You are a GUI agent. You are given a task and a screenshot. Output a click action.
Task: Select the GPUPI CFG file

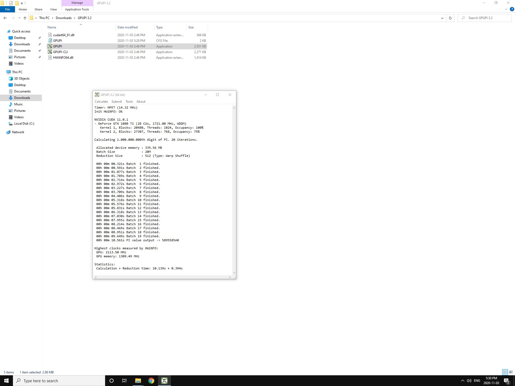point(127,41)
